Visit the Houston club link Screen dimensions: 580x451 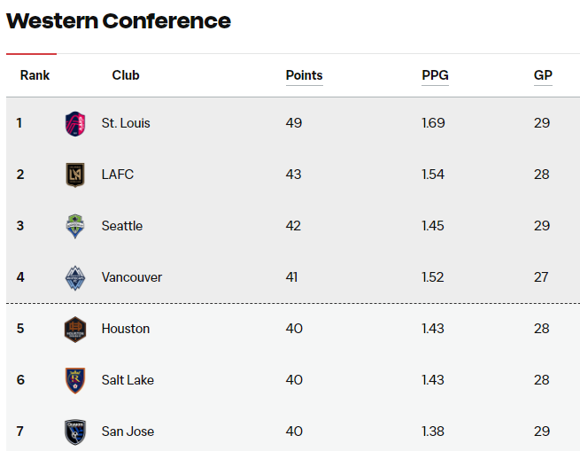[x=126, y=329]
